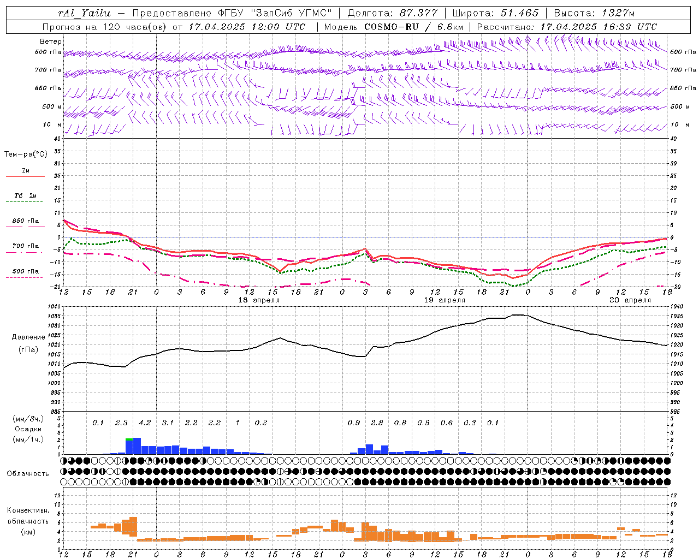This screenshot has height=559, width=699.
Task: Click the 10 м wind level label on left
Action: click(x=52, y=124)
